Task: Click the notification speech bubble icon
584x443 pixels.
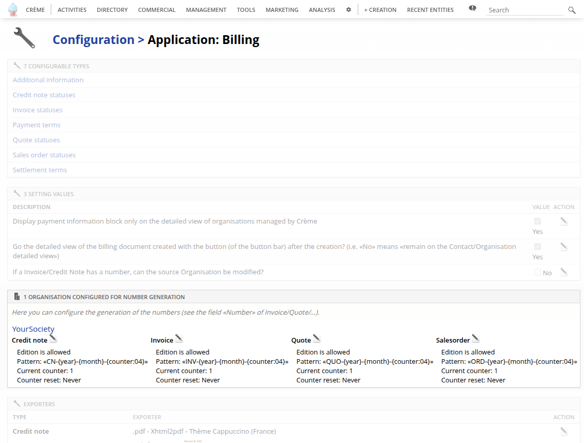Action: [472, 8]
